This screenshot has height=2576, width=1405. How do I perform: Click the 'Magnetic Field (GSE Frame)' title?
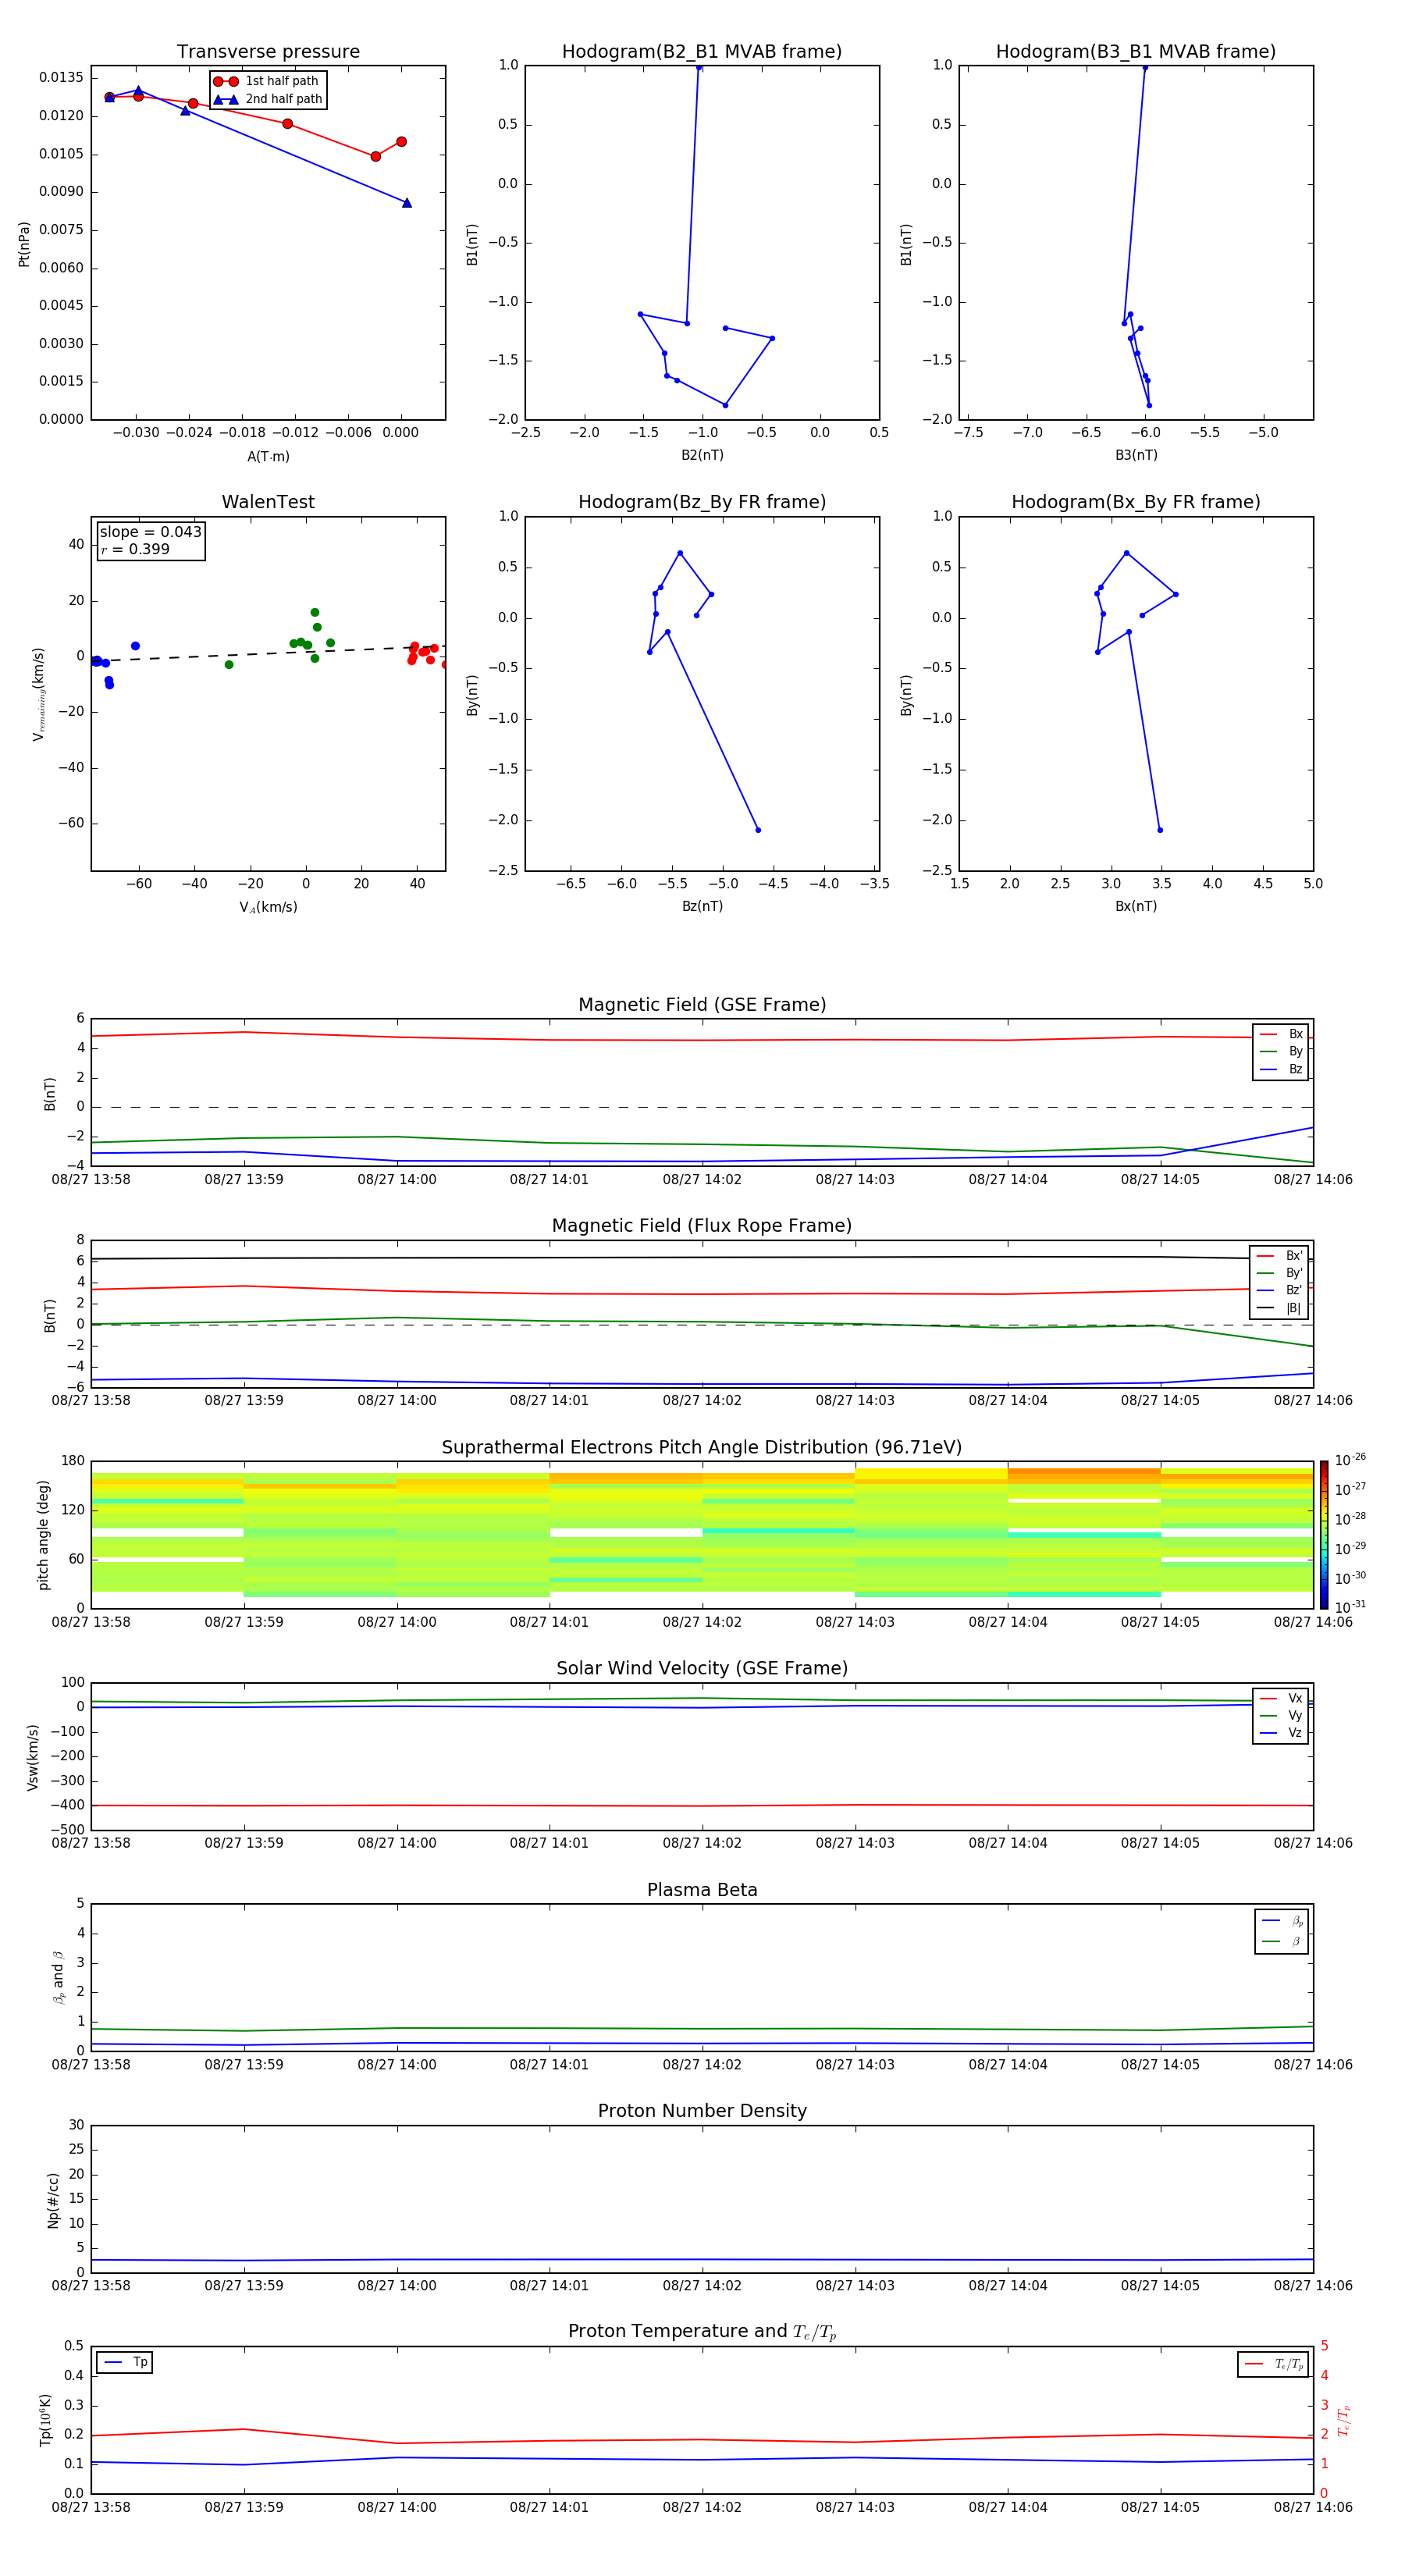pyautogui.click(x=702, y=1005)
